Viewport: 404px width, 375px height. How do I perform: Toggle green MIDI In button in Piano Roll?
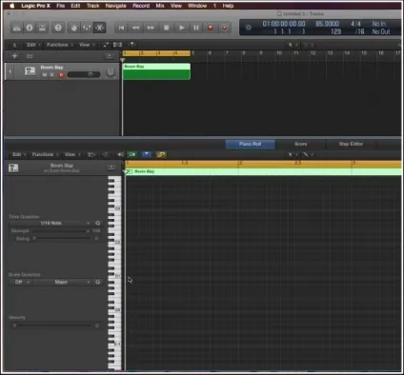point(131,154)
